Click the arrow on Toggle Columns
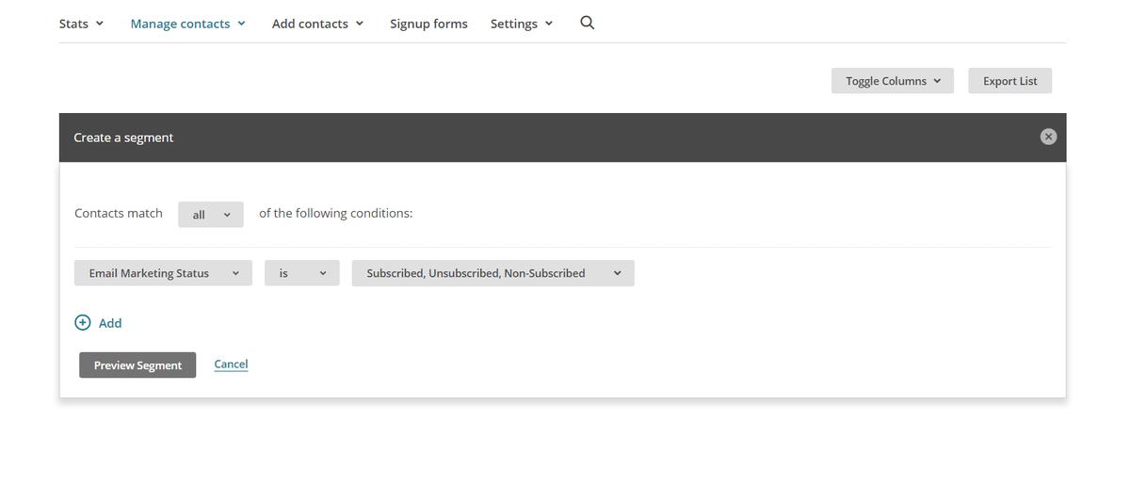1130x486 pixels. point(937,81)
